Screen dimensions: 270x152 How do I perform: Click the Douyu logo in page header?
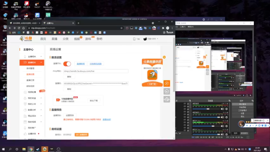click(26, 39)
